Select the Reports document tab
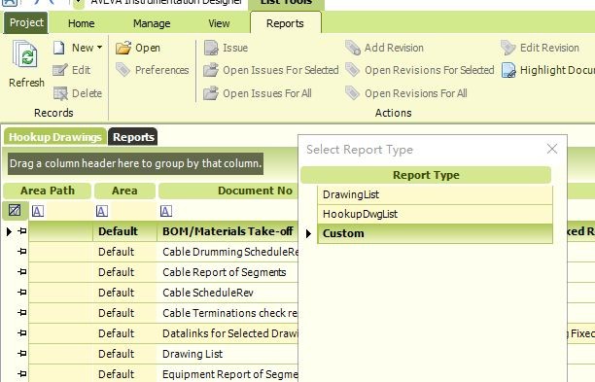The image size is (595, 382). (133, 137)
